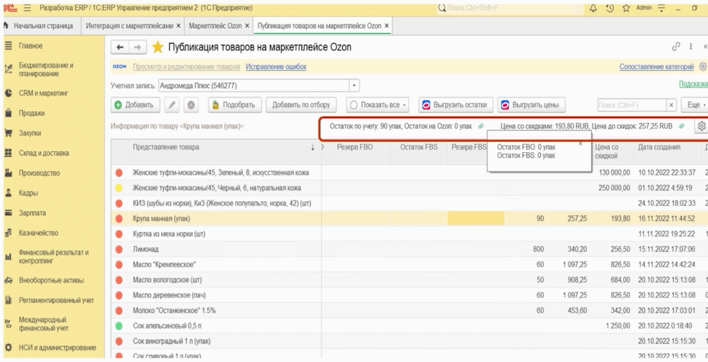The image size is (708, 362).
Task: Open the history clock icon
Action: tap(610, 8)
